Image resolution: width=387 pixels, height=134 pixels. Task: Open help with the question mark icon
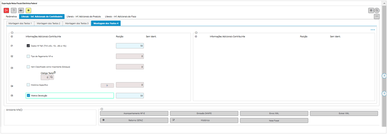pyautogui.click(x=14, y=10)
